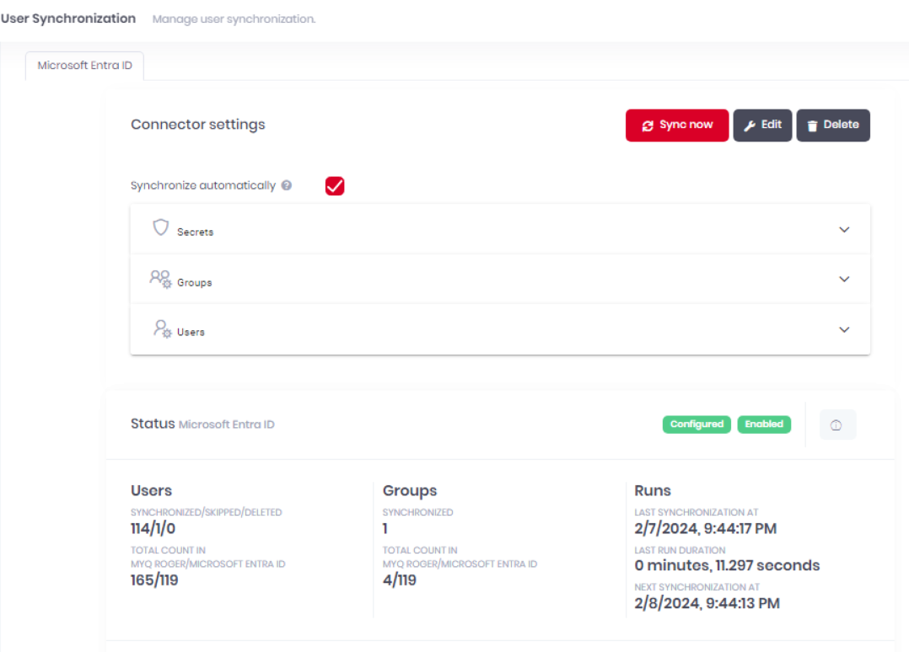Select the last synchronization time 2/7/2024, 9:44:17 PM
The height and width of the screenshot is (652, 909).
click(x=706, y=529)
